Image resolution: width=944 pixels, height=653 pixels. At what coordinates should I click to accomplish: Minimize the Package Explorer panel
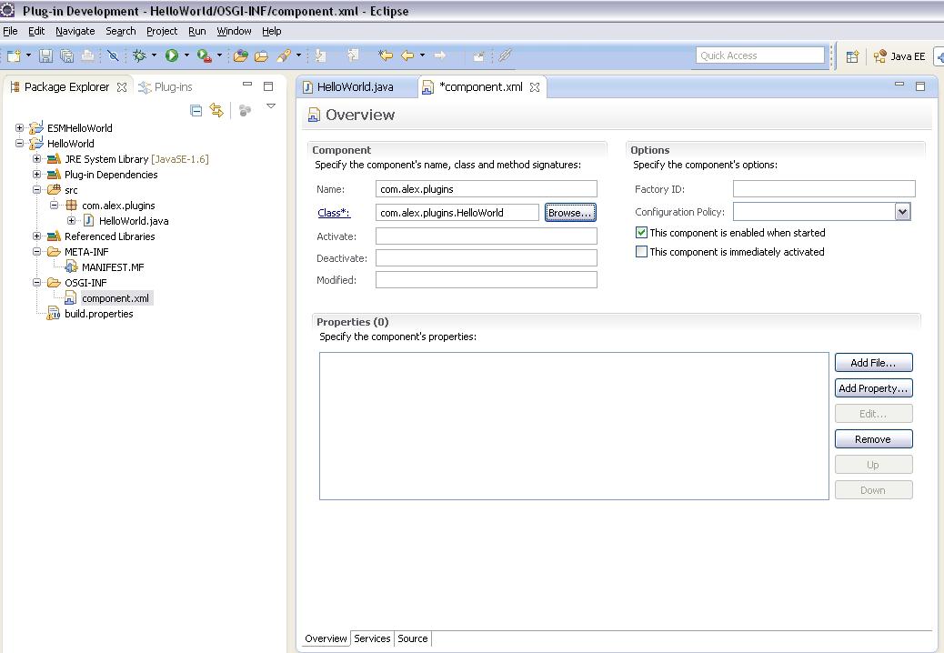pyautogui.click(x=247, y=85)
